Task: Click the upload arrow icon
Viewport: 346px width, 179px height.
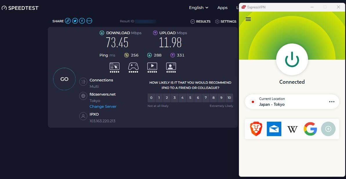Action: (x=155, y=33)
